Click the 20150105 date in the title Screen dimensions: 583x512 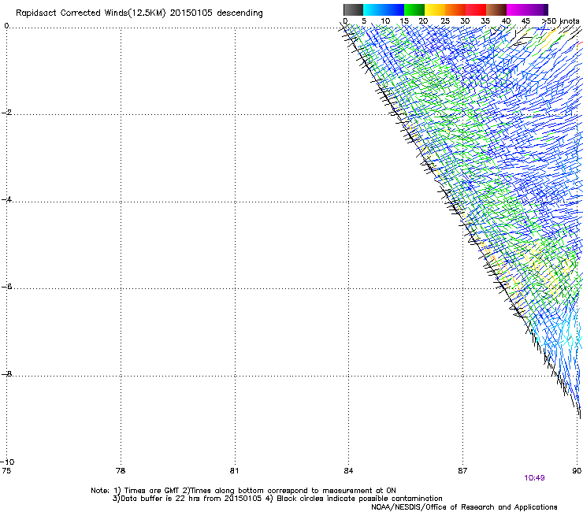(191, 13)
